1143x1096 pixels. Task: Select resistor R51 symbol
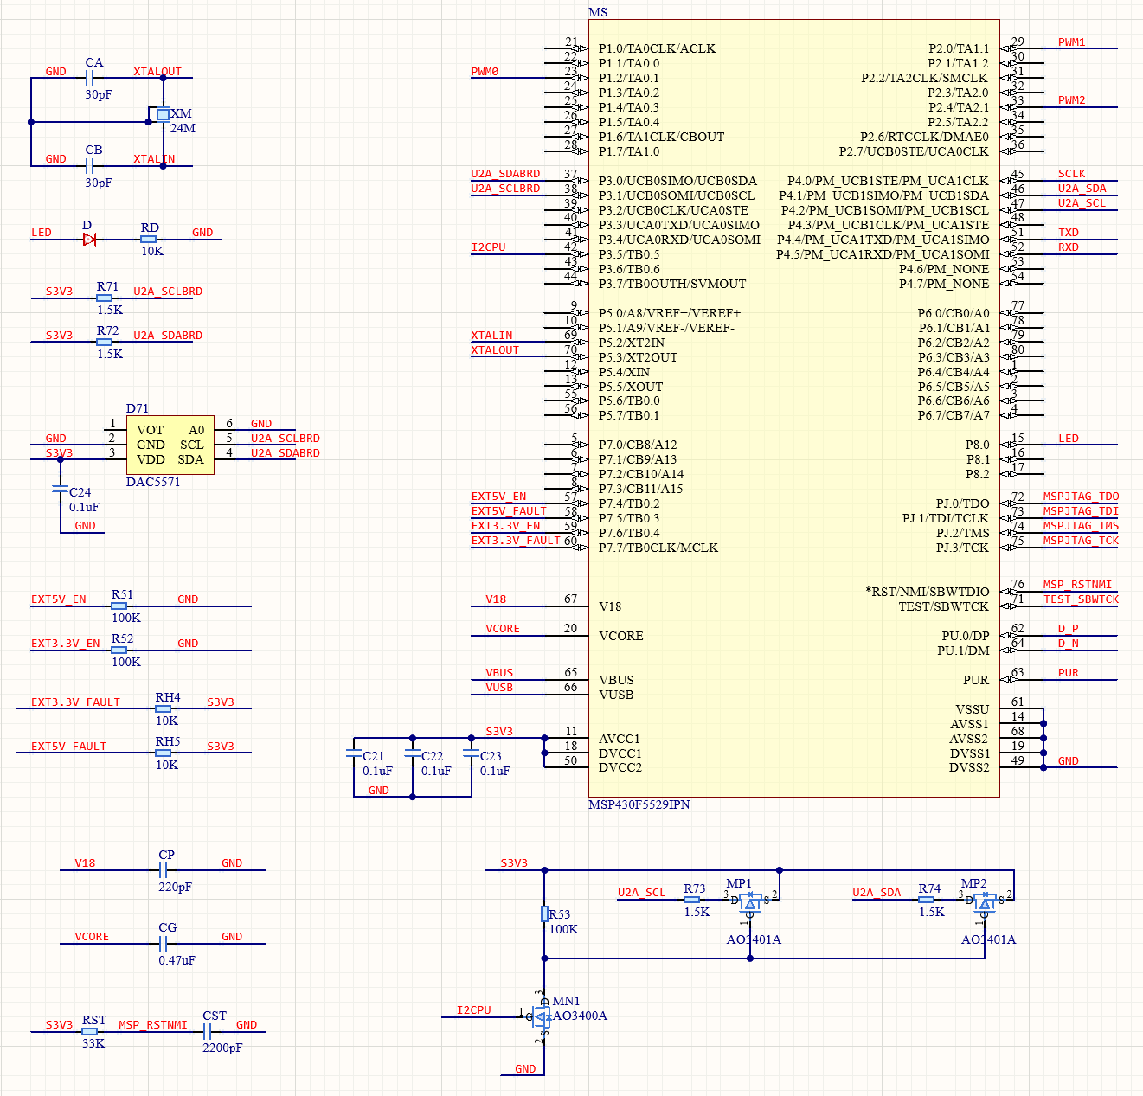pyautogui.click(x=119, y=606)
